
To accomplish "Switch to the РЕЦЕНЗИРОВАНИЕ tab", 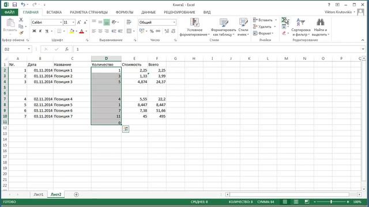I will click(179, 12).
